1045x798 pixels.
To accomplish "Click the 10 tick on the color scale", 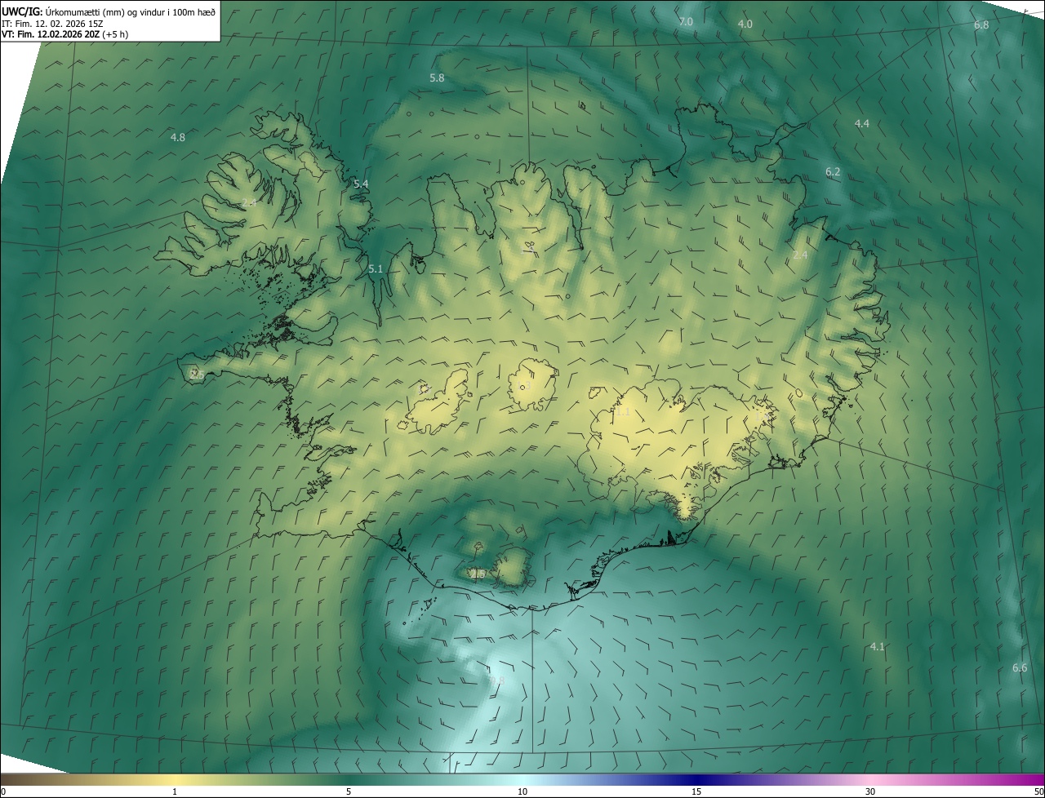I will (522, 791).
